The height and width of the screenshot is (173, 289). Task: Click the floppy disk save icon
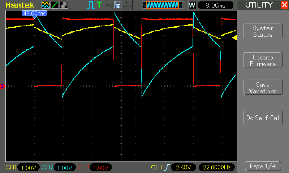pyautogui.click(x=118, y=5)
